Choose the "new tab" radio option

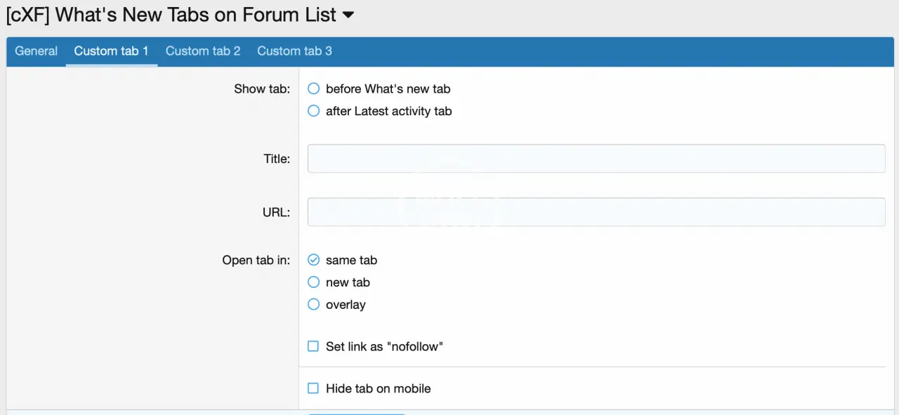[314, 283]
